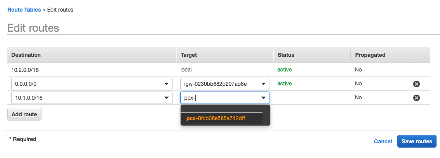The image size is (440, 158).
Task: Remove the 10.1.0.0/16 route with its X icon
Action: [416, 98]
